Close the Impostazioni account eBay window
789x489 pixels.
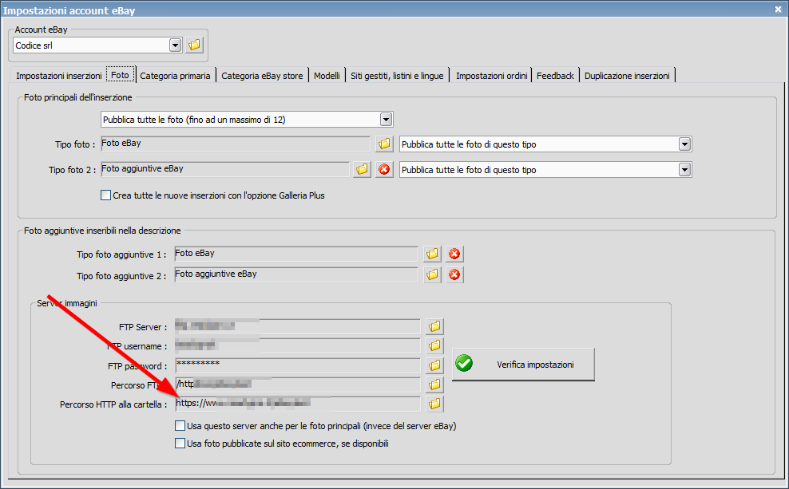coord(778,9)
